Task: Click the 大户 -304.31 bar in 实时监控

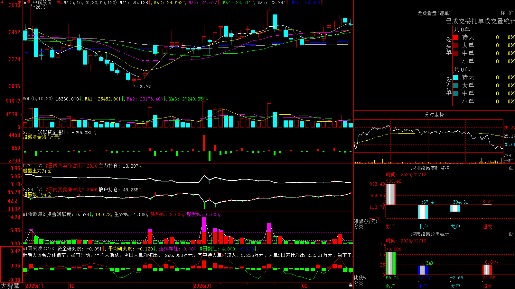Action: [455, 208]
